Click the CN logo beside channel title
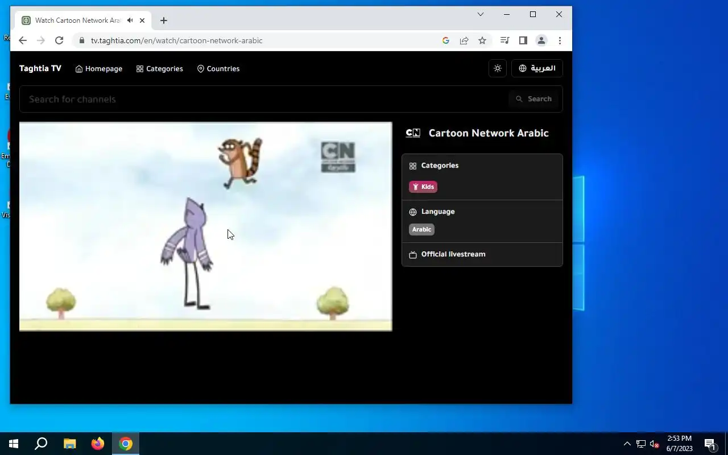Viewport: 728px width, 455px height. click(x=413, y=133)
